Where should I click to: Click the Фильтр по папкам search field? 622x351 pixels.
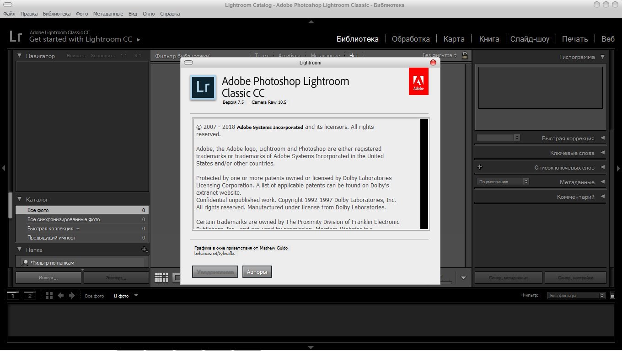pos(85,263)
